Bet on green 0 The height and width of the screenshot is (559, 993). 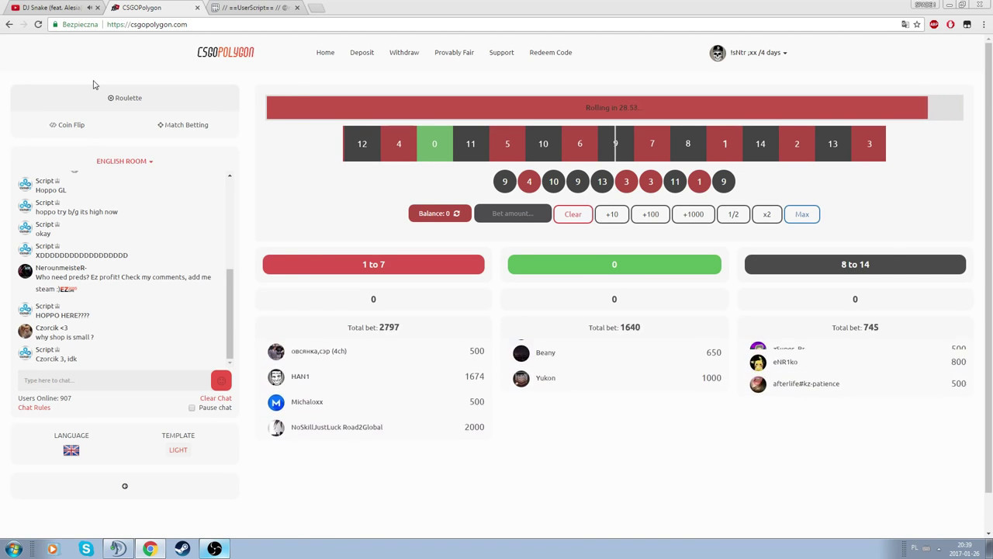(614, 265)
